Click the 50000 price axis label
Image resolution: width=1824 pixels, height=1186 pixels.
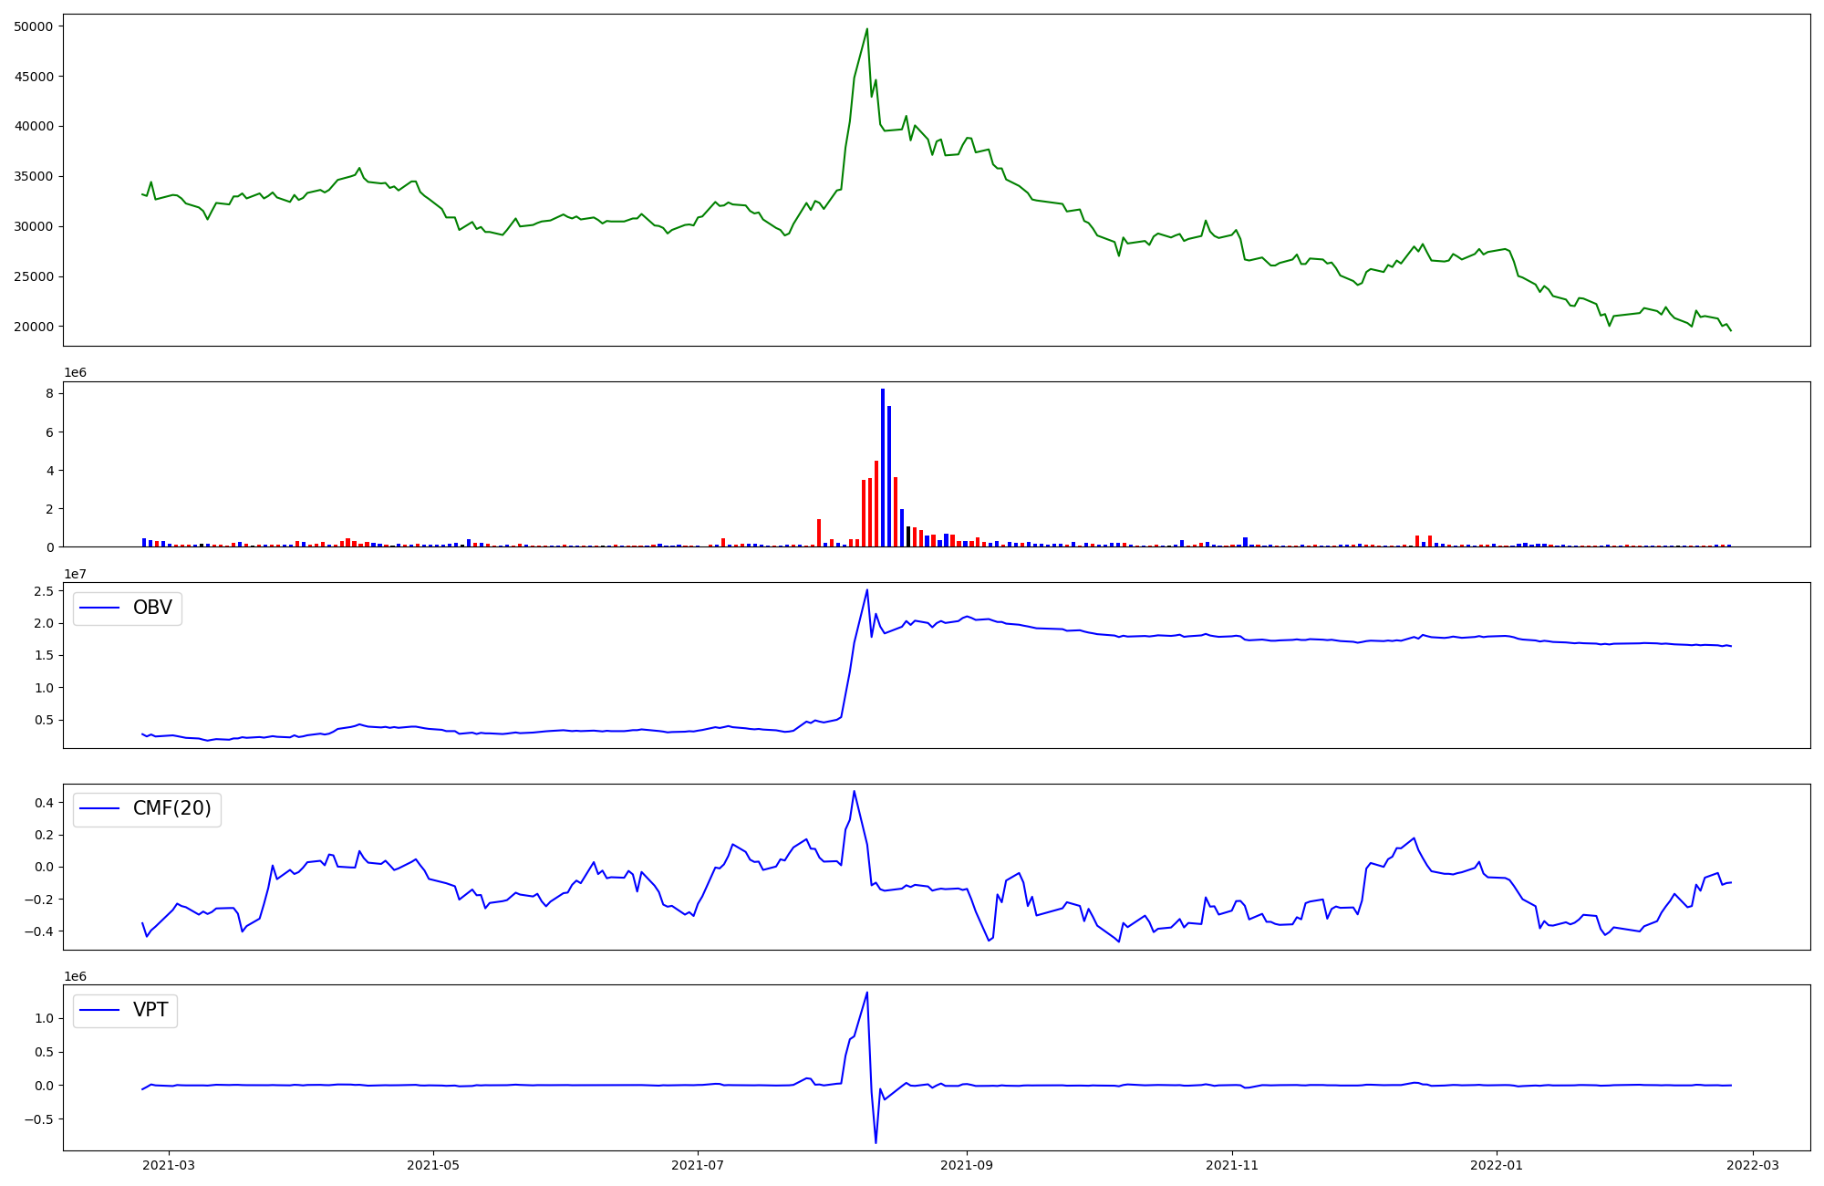tap(34, 26)
